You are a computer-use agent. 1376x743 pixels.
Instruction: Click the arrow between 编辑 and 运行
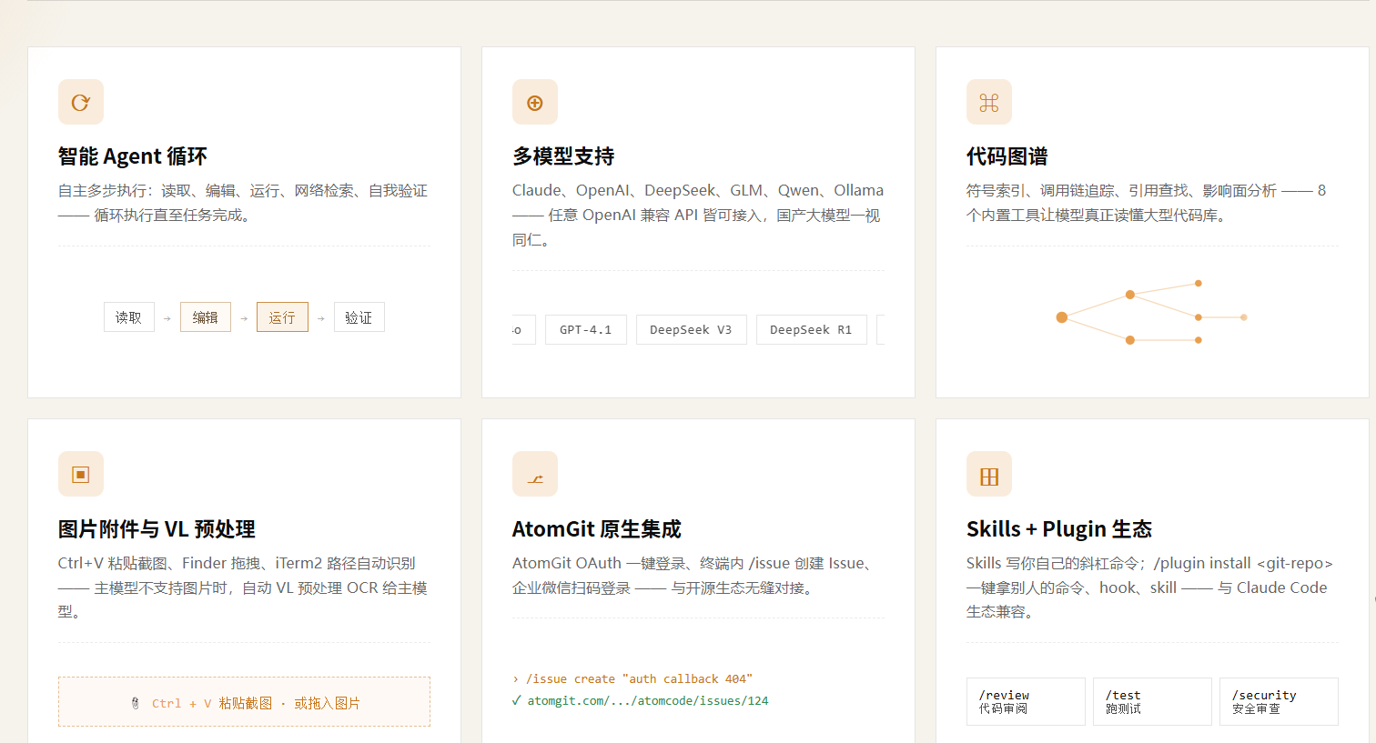coord(244,318)
